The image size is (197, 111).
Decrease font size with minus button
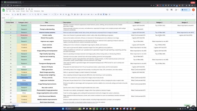[x=52, y=14]
